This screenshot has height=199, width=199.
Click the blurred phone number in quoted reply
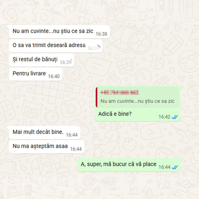tap(119, 93)
